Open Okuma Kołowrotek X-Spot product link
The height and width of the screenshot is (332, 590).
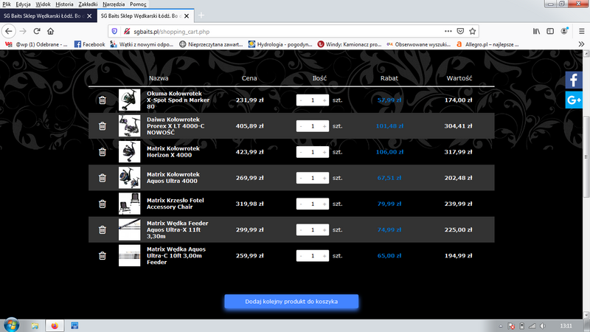pos(178,100)
